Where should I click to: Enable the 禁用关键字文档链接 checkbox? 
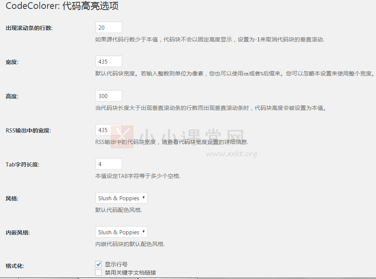[98, 272]
